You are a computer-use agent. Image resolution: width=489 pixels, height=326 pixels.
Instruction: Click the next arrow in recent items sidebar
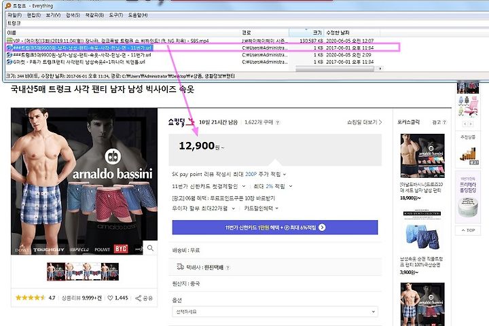[x=471, y=124]
